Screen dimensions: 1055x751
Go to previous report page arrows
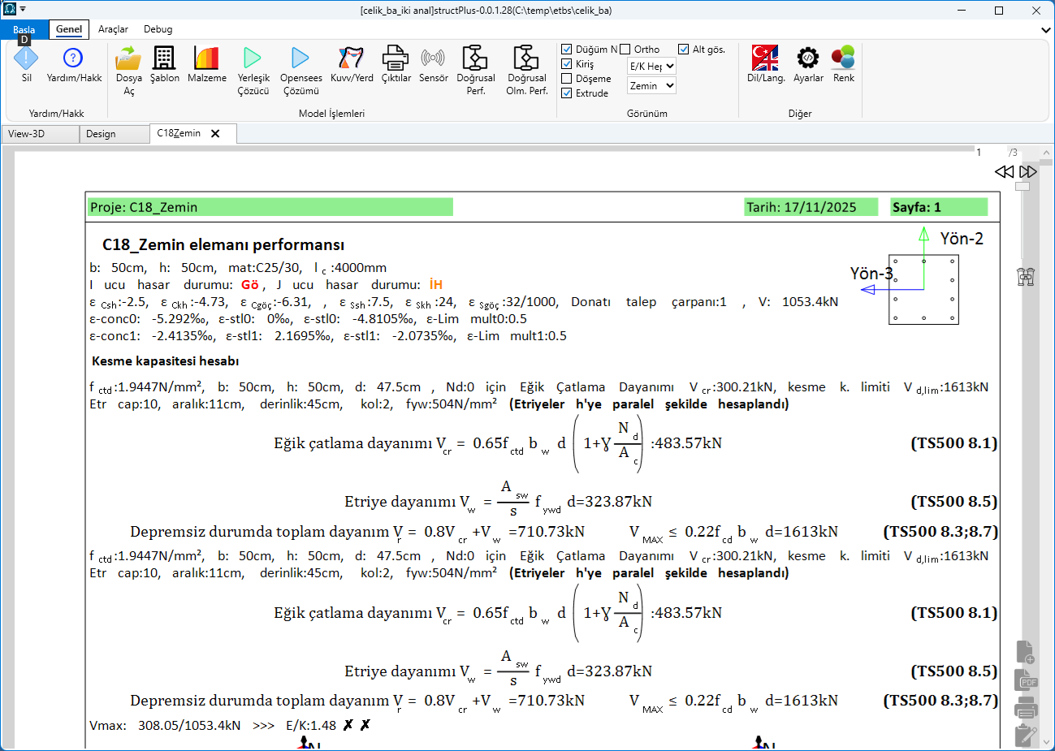coord(1005,171)
